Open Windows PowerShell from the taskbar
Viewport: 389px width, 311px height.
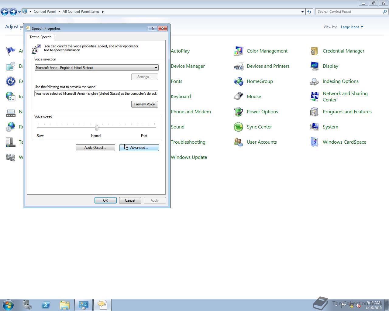[46, 305]
